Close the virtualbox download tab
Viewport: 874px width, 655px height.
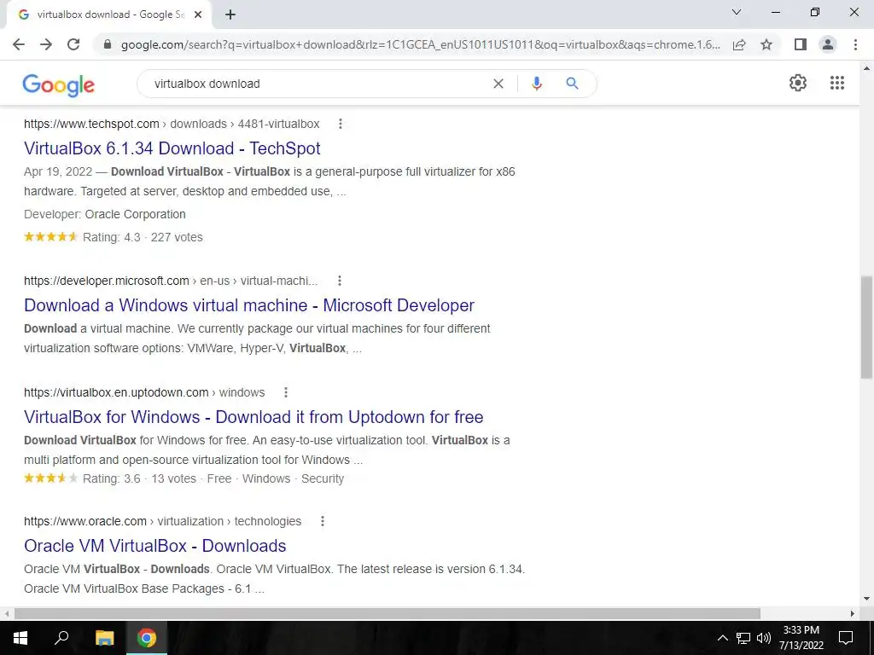click(198, 14)
